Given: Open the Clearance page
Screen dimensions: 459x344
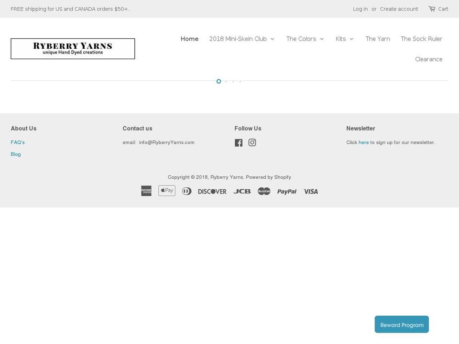Looking at the screenshot, I should [428, 59].
